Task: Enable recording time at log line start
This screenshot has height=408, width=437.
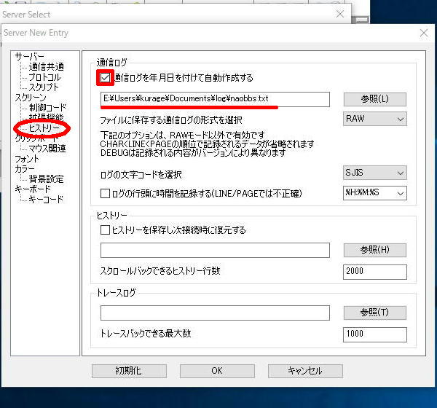Action: pos(105,193)
